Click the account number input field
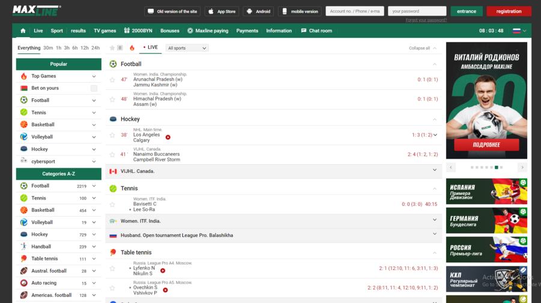Viewport: 541px width, 303px height. pos(354,11)
